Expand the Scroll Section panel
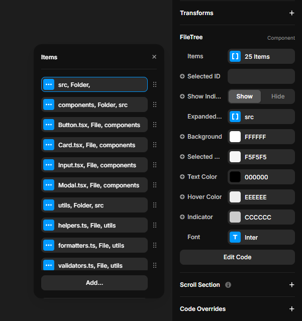302x321 pixels. [291, 285]
